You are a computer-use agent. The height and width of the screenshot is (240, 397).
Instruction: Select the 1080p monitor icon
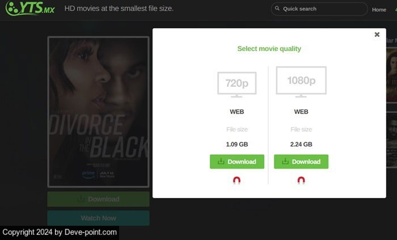click(x=301, y=82)
